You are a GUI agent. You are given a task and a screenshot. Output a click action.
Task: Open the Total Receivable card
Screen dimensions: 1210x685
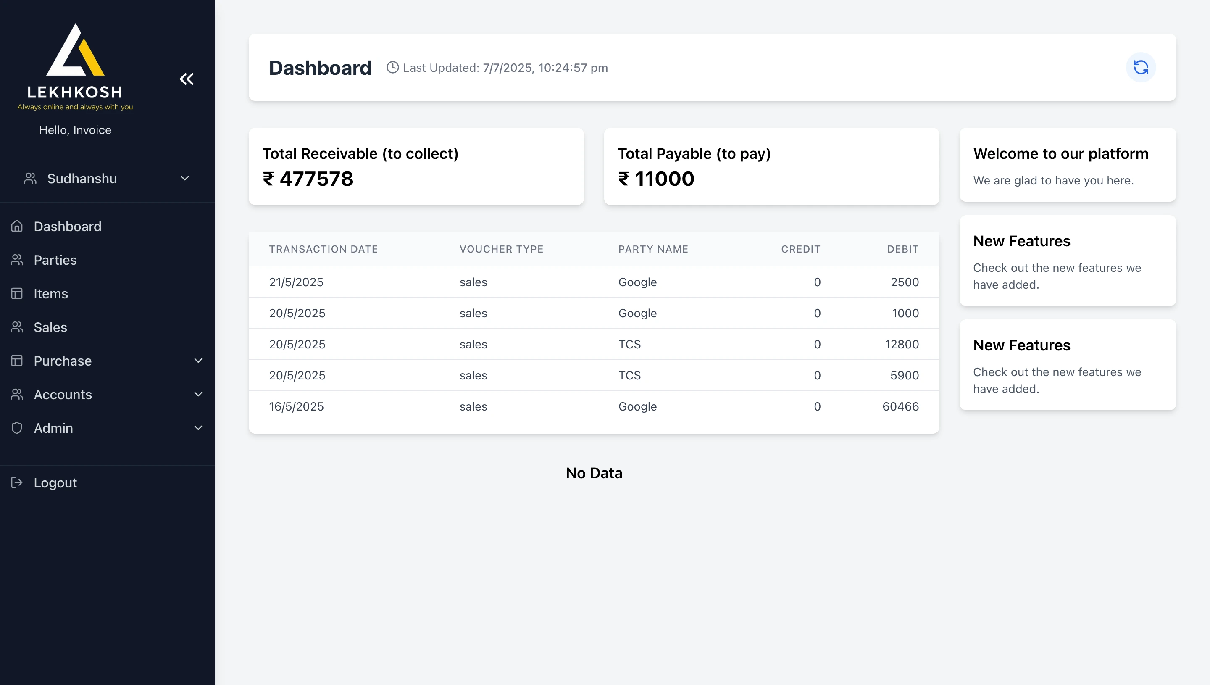416,166
